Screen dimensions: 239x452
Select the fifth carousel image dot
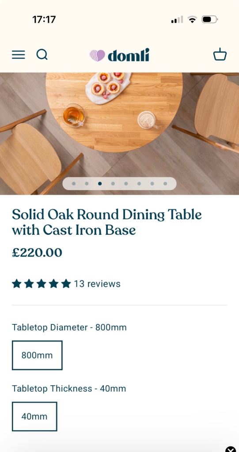click(x=126, y=184)
